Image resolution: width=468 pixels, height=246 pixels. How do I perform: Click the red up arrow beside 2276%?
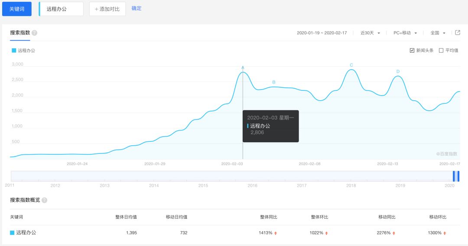393,233
